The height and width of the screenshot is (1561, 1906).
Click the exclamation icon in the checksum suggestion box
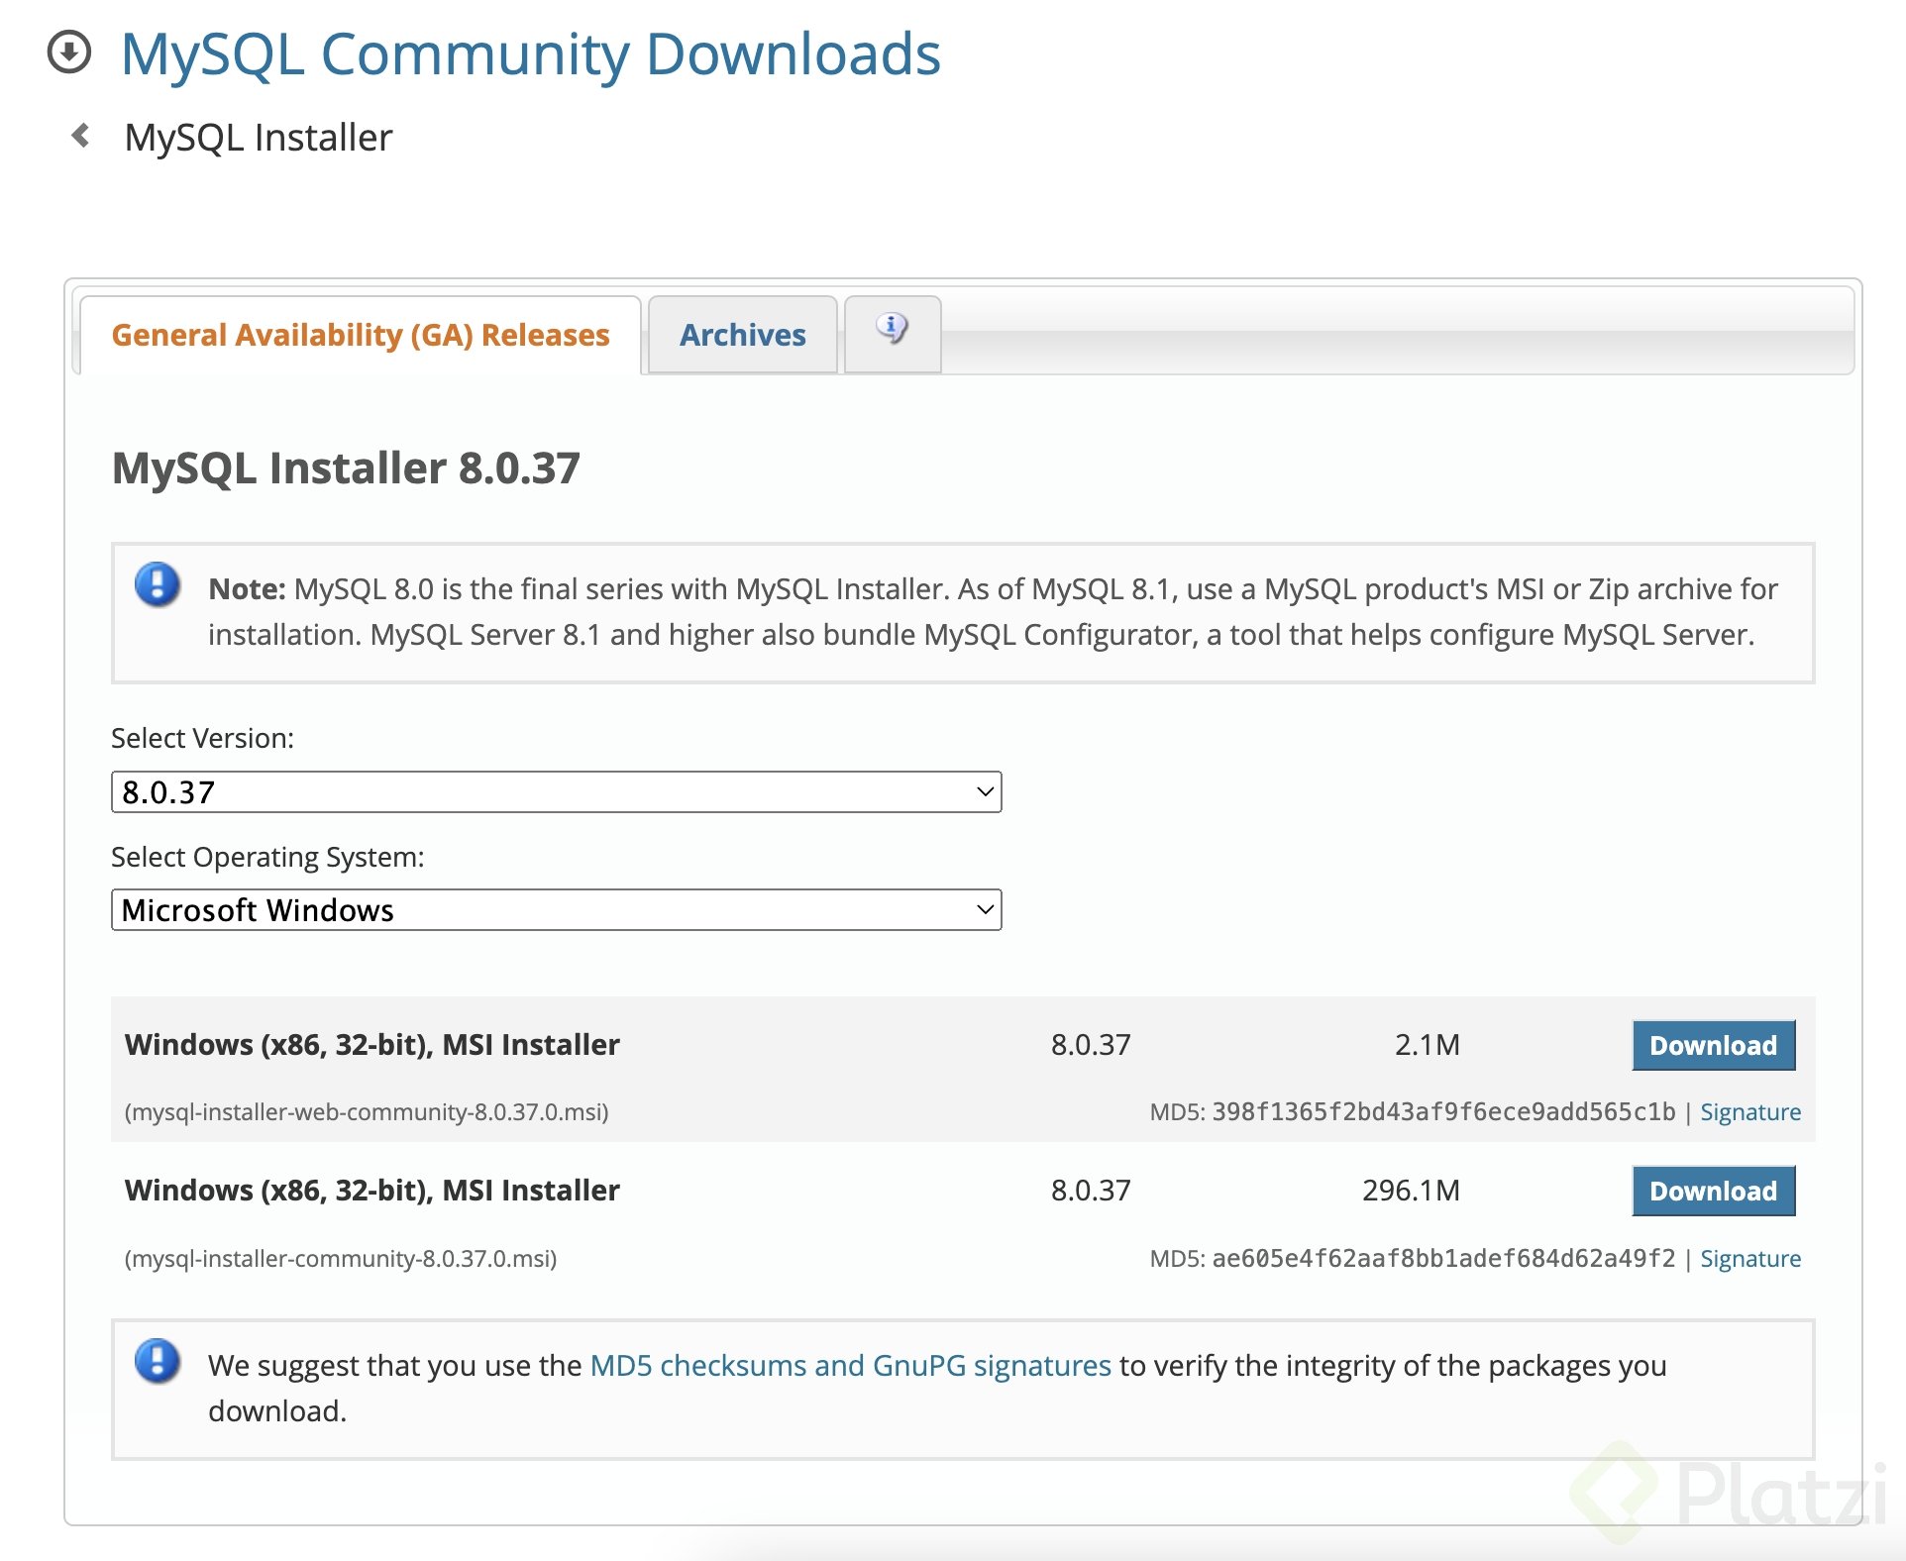coord(158,1361)
